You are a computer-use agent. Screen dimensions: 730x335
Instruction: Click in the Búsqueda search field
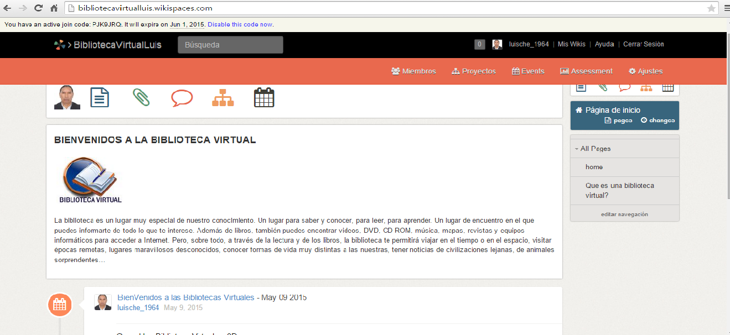click(230, 45)
